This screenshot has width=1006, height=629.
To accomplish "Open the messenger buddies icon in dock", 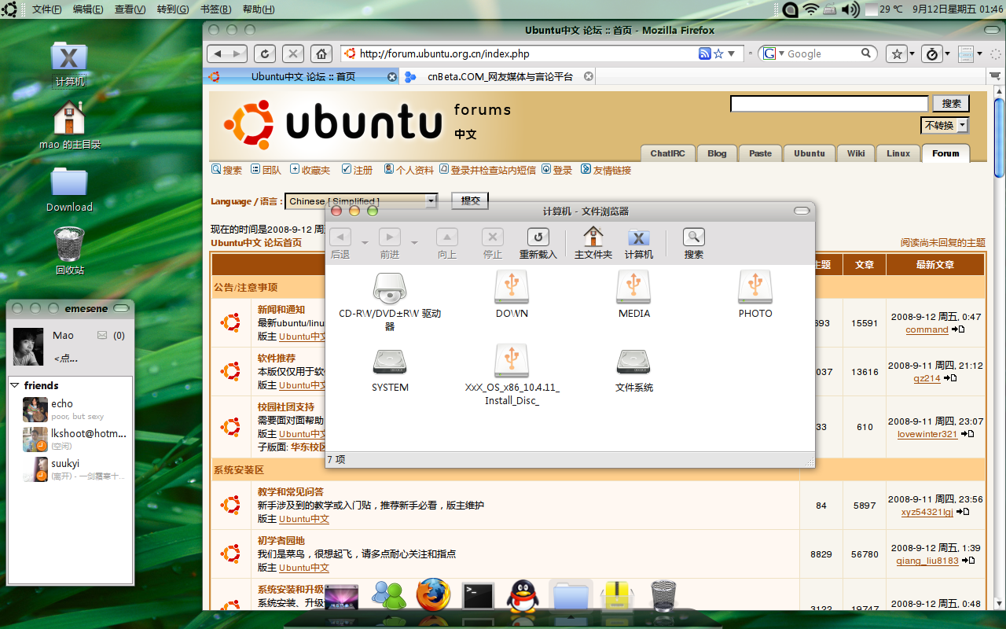I will pos(387,595).
